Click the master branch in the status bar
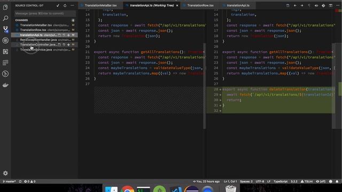Screen dimensions: 342x192 tap(9, 181)
